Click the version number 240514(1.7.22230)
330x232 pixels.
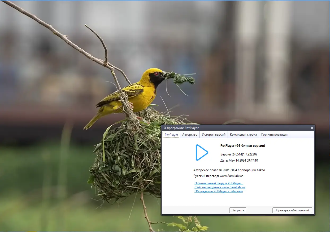238,154
